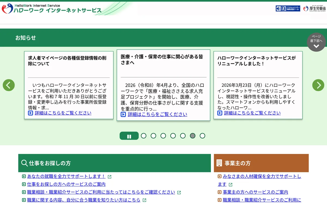The height and width of the screenshot is (204, 327).
Task: Select the seventh carousel dot
Action: [x=202, y=136]
